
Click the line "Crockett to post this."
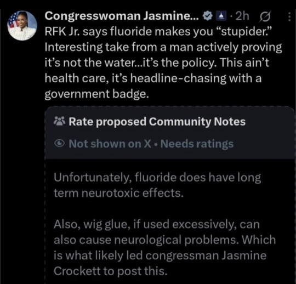[111, 271]
